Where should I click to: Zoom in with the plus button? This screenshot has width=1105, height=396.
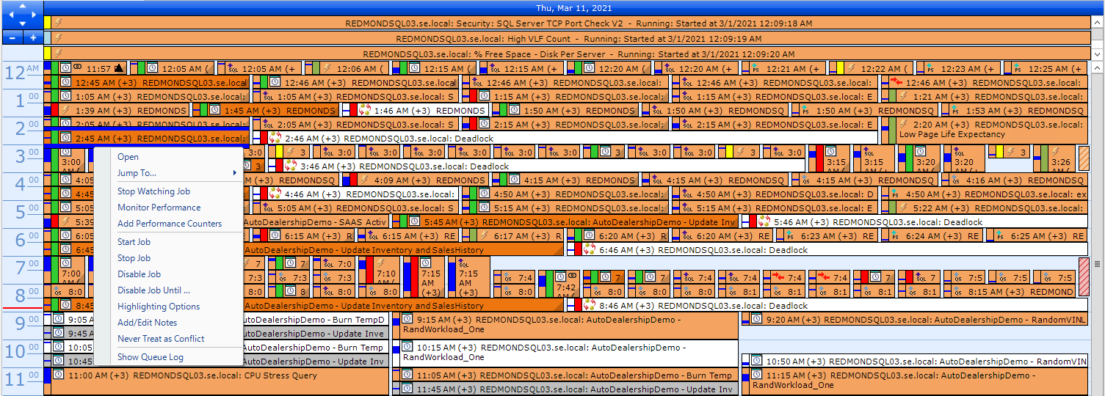point(32,37)
